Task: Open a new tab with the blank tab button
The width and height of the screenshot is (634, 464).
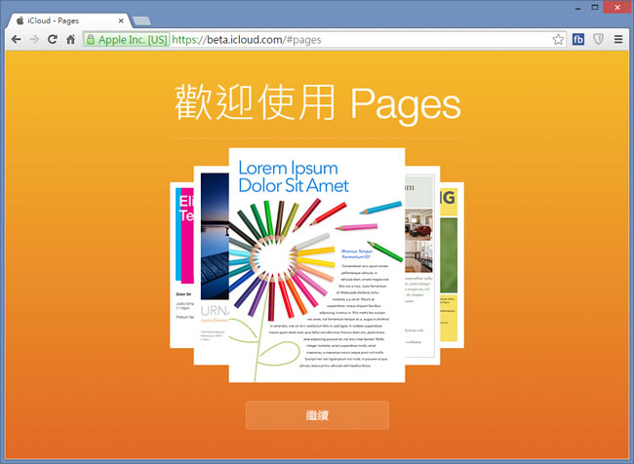Action: tap(141, 20)
